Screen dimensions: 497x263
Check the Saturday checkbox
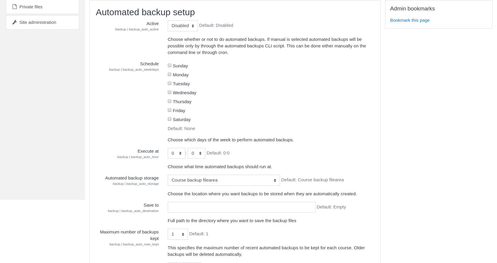tap(170, 119)
